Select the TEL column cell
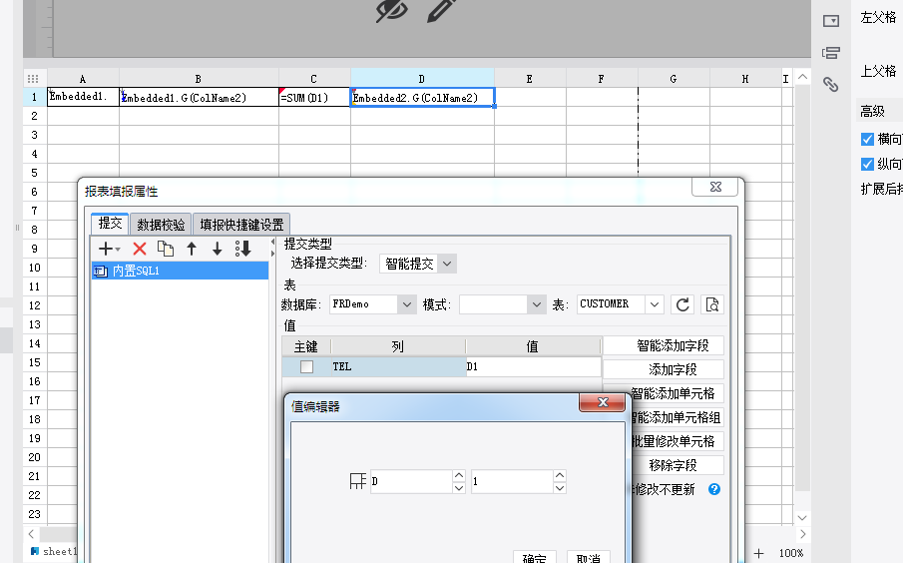 [398, 366]
